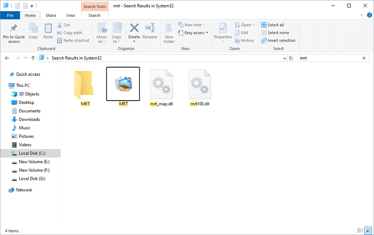Pin to Quick access in ribbon
Viewport: 374px width, 235px height.
point(14,33)
